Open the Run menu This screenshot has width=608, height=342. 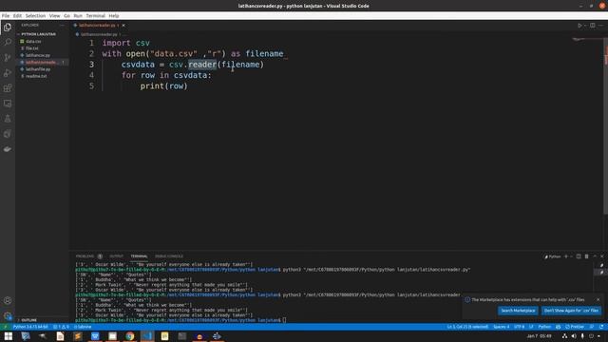click(78, 16)
